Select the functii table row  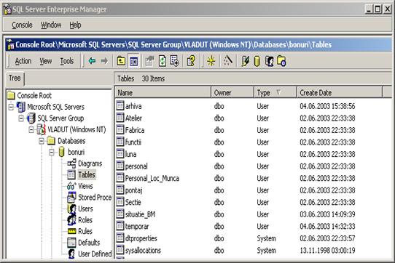tap(133, 142)
